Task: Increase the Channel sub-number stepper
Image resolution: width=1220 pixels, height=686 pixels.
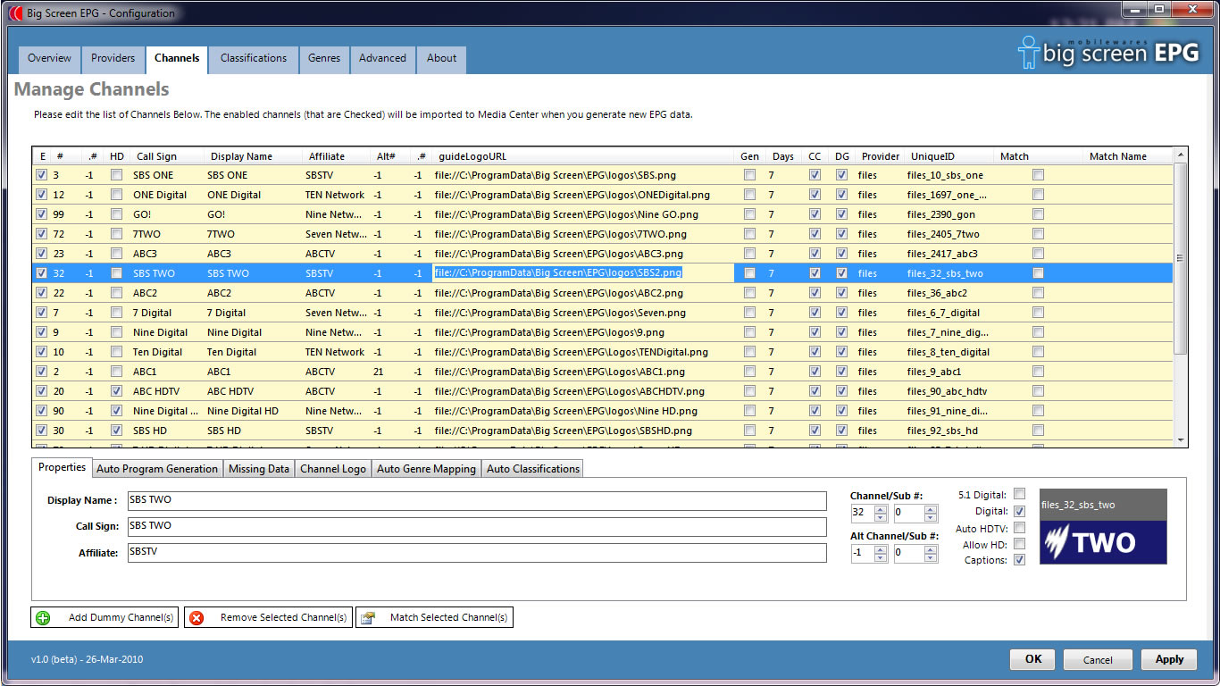Action: click(931, 510)
